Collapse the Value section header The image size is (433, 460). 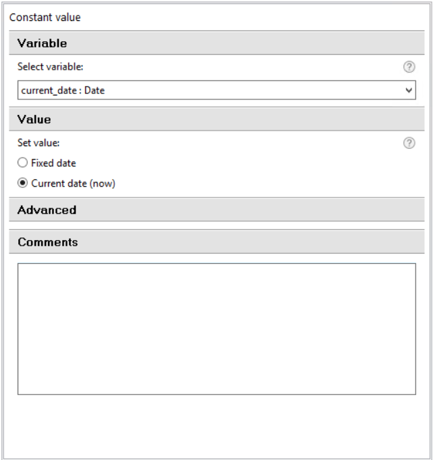click(216, 120)
